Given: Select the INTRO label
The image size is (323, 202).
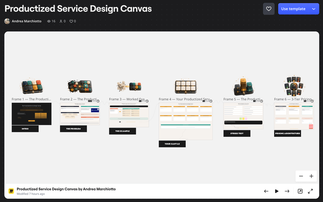Looking at the screenshot, I should click(x=25, y=129).
